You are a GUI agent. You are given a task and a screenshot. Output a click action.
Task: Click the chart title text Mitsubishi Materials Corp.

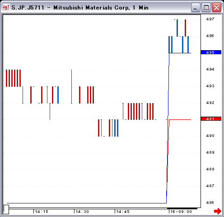92,8
